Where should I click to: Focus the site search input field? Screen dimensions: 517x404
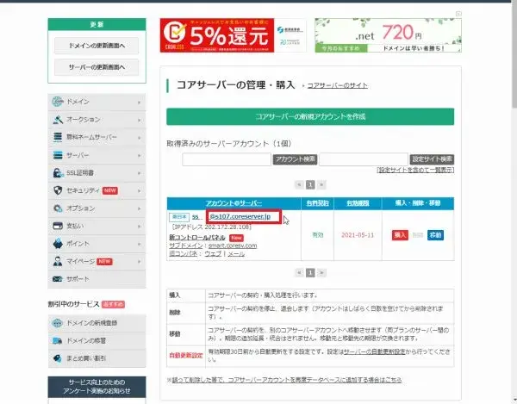tap(364, 159)
